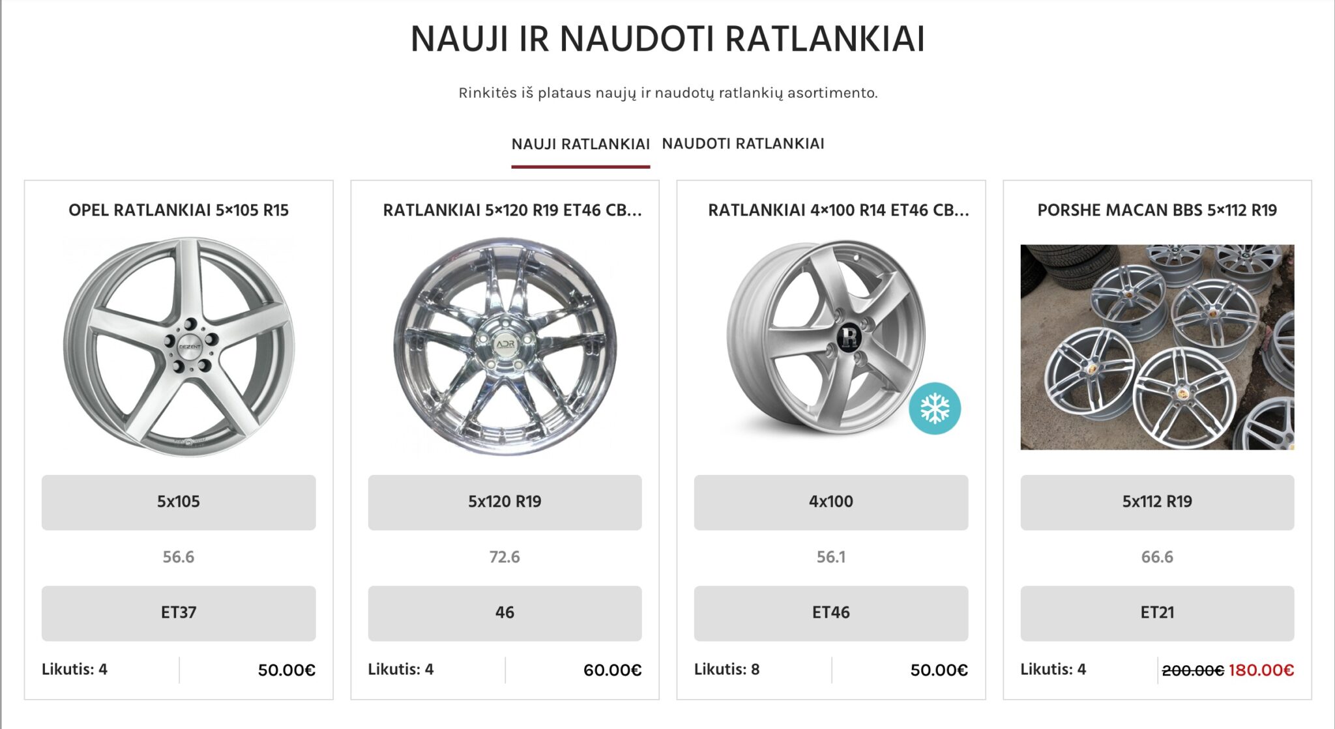Click the 5x105 bolt pattern label
Image resolution: width=1335 pixels, height=729 pixels.
pos(179,502)
